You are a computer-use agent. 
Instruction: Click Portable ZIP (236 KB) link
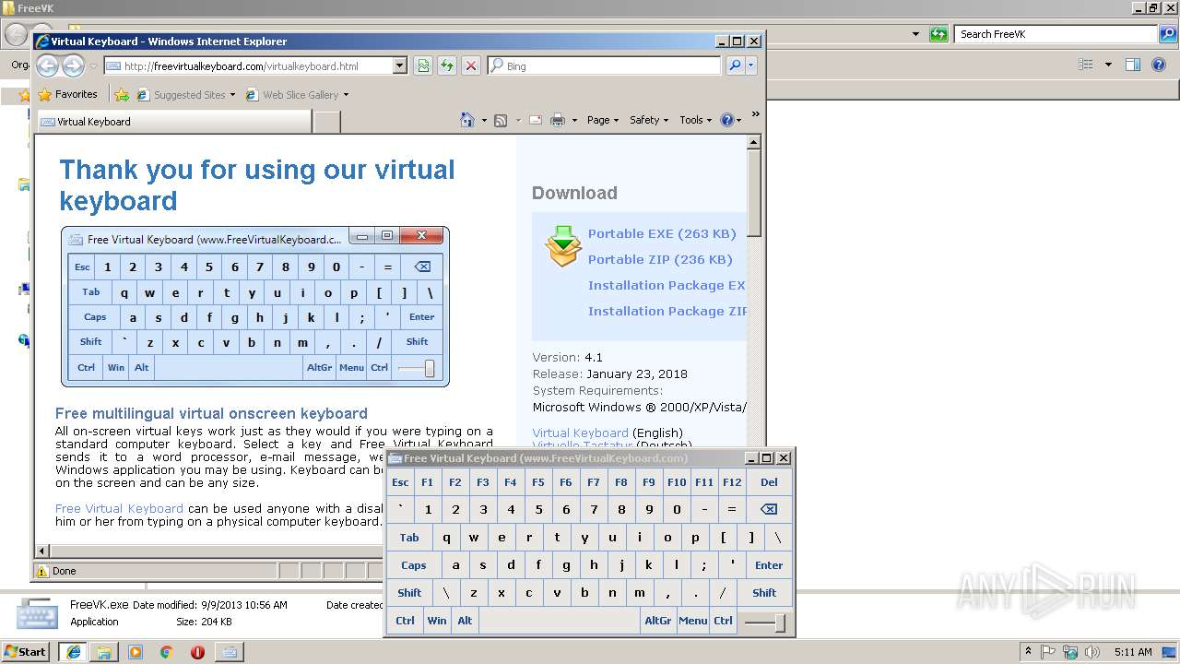[x=660, y=259]
